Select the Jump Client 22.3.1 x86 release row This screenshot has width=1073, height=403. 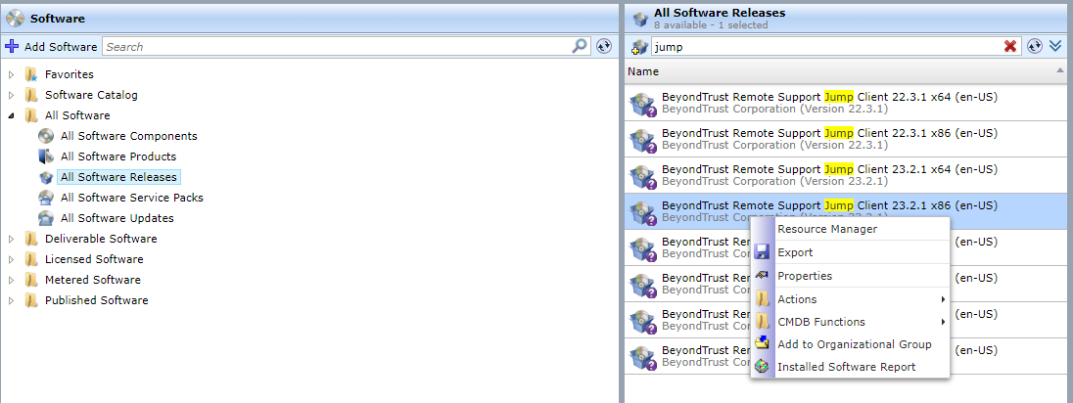coord(848,140)
